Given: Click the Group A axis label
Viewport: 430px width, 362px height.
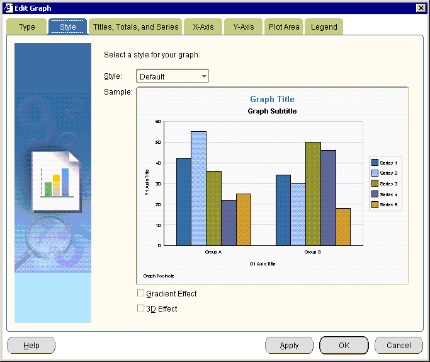Looking at the screenshot, I should pyautogui.click(x=213, y=252).
